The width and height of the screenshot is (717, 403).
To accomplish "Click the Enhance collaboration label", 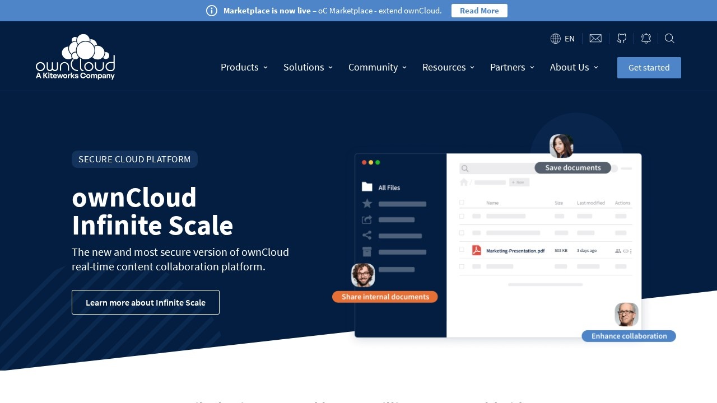I will pos(629,336).
